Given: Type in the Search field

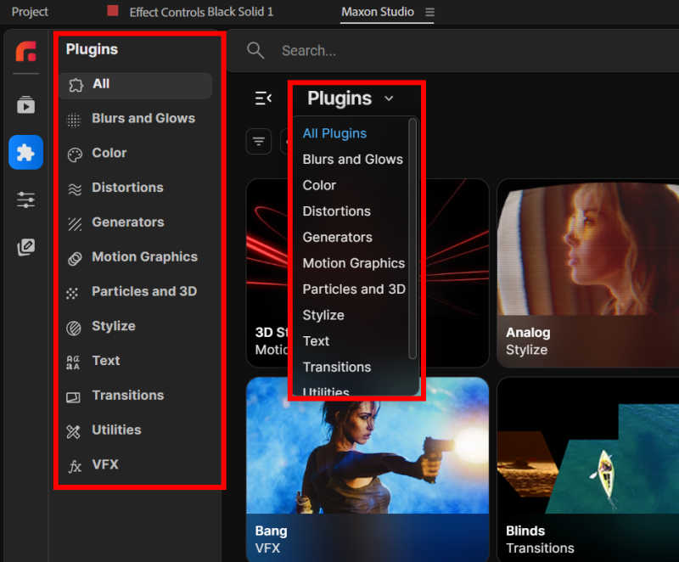Looking at the screenshot, I should (458, 51).
